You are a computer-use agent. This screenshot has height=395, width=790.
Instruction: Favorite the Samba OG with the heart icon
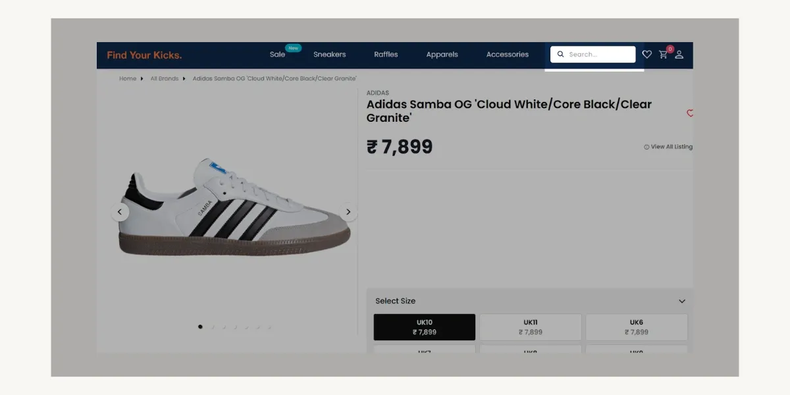(x=689, y=113)
